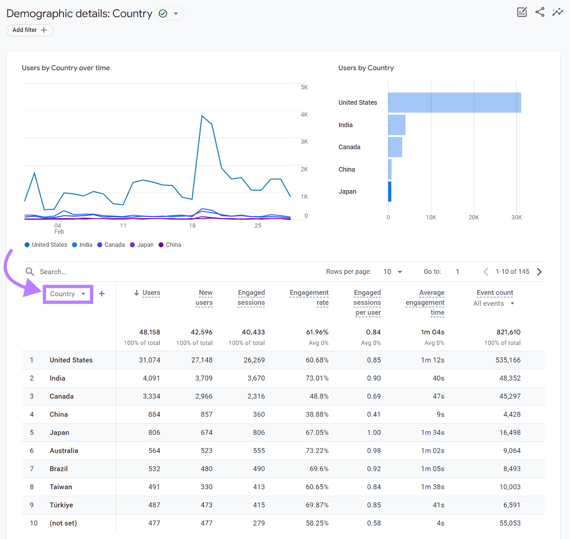Open the customize report edit icon
The width and height of the screenshot is (570, 539).
(x=522, y=12)
